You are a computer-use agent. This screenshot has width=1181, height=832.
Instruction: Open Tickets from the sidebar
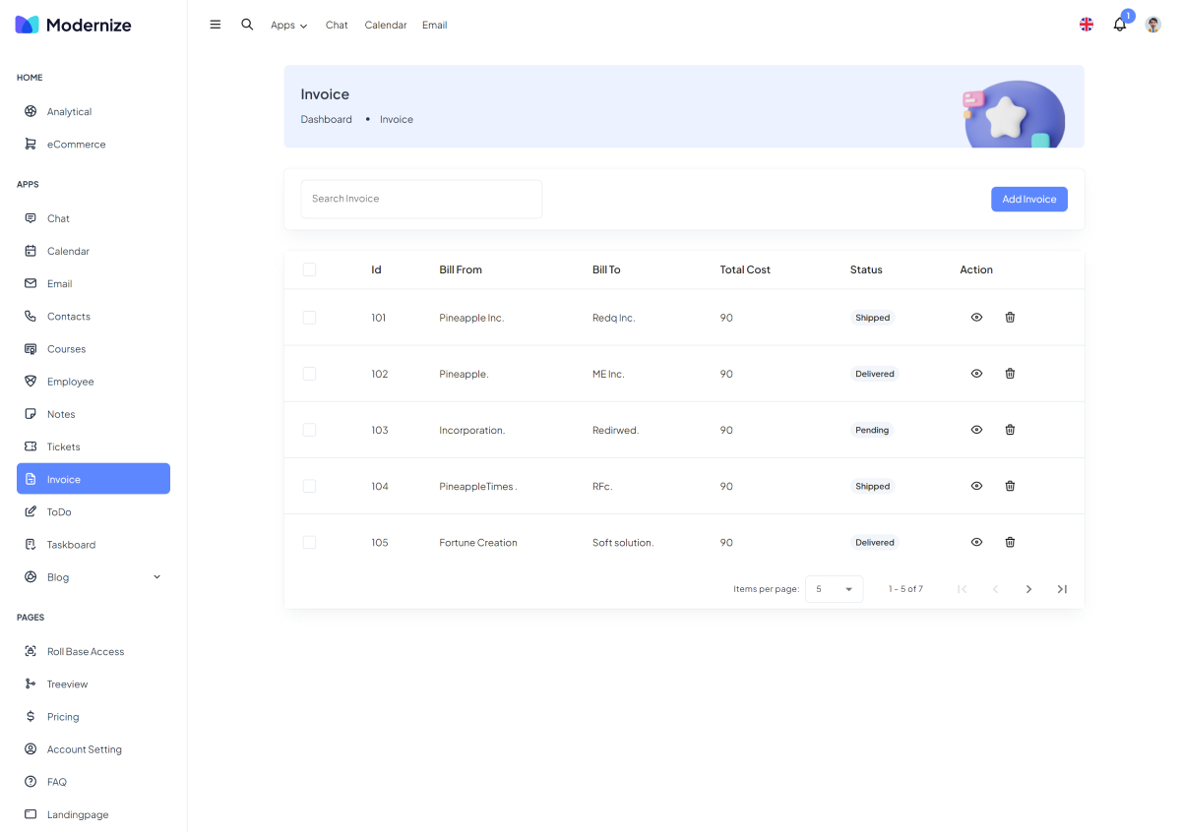click(x=64, y=446)
